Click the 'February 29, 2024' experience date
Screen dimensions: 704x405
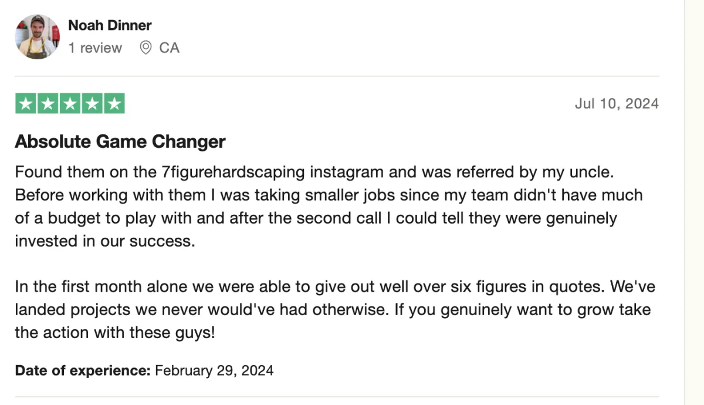214,370
